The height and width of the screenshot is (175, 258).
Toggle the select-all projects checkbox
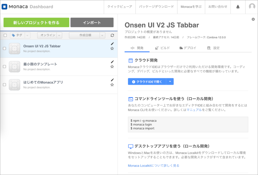coord(5,35)
